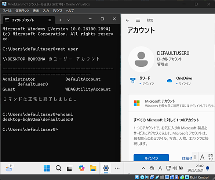The image size is (215, 180).
Task: Click 'WDAGUtilityAccount' in the terminal output
Action: pos(88,89)
